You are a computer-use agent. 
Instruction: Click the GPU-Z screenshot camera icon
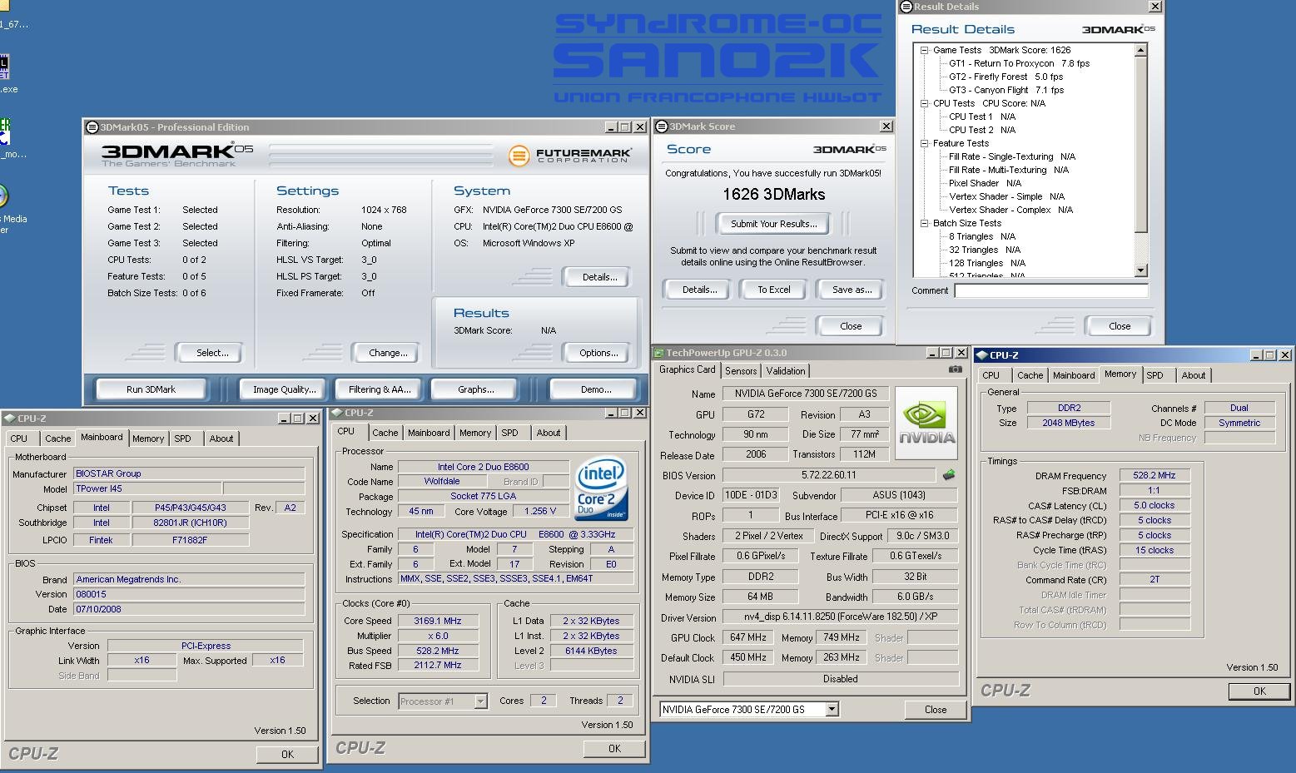[956, 369]
